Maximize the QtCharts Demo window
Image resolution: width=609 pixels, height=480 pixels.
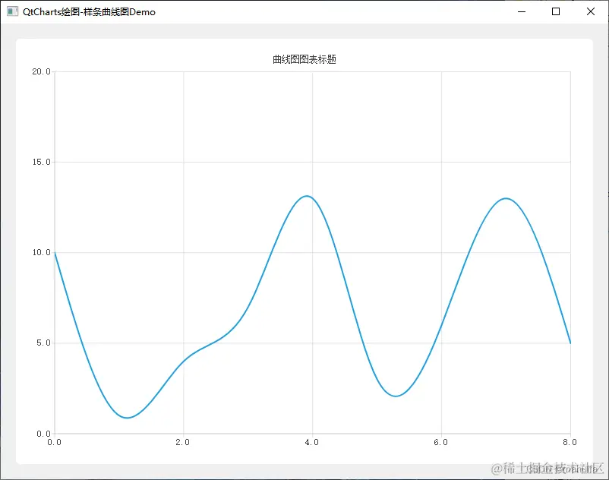556,11
